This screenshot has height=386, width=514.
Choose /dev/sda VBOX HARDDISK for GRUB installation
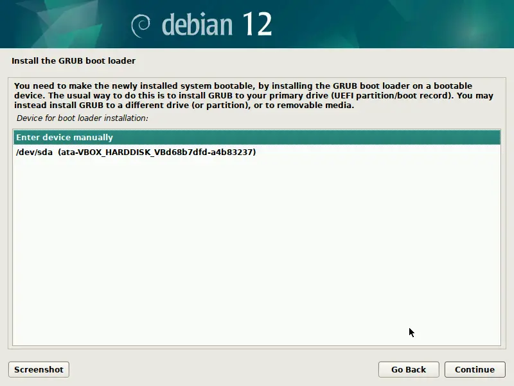[x=256, y=152]
